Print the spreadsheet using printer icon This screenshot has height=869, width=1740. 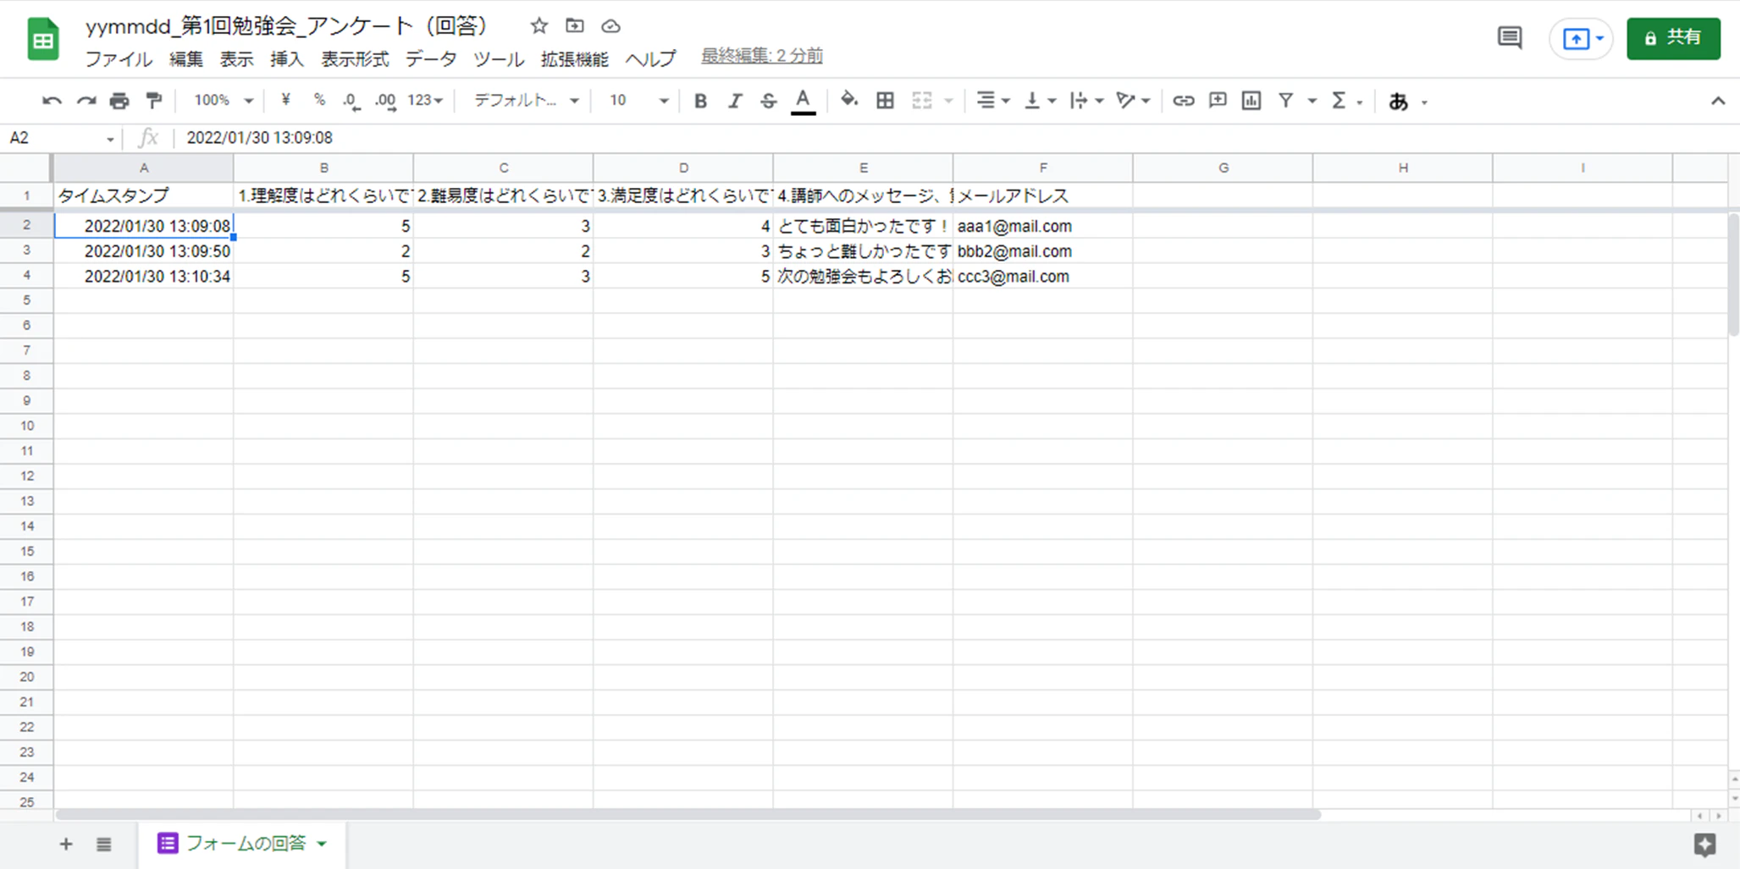click(x=119, y=101)
